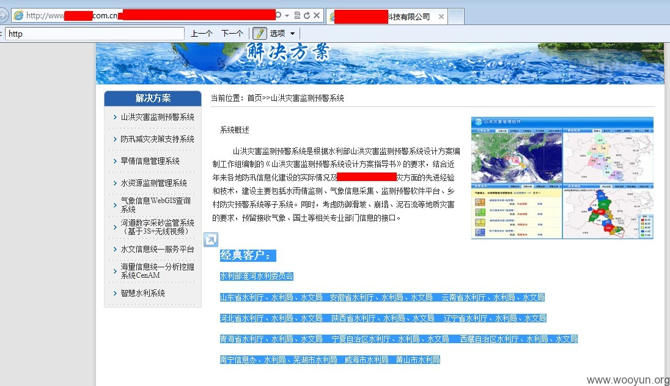Click the highlighted 经典客户 heading
This screenshot has width=670, height=386.
[x=248, y=256]
